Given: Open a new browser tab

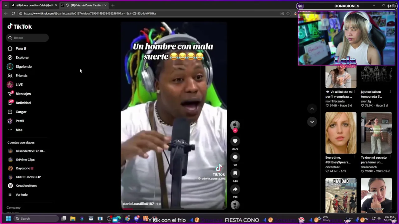Looking at the screenshot, I should pyautogui.click(x=113, y=5).
